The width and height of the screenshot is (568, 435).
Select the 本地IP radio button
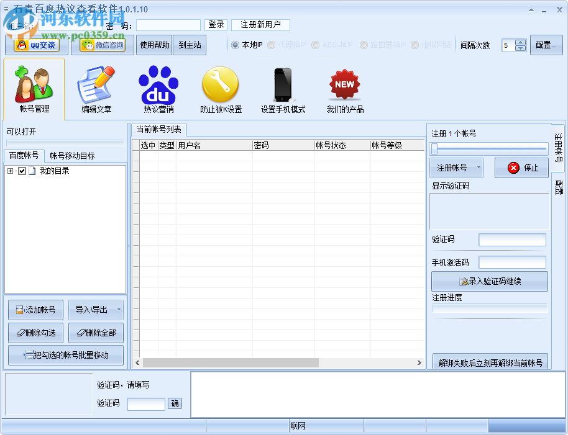pyautogui.click(x=234, y=45)
